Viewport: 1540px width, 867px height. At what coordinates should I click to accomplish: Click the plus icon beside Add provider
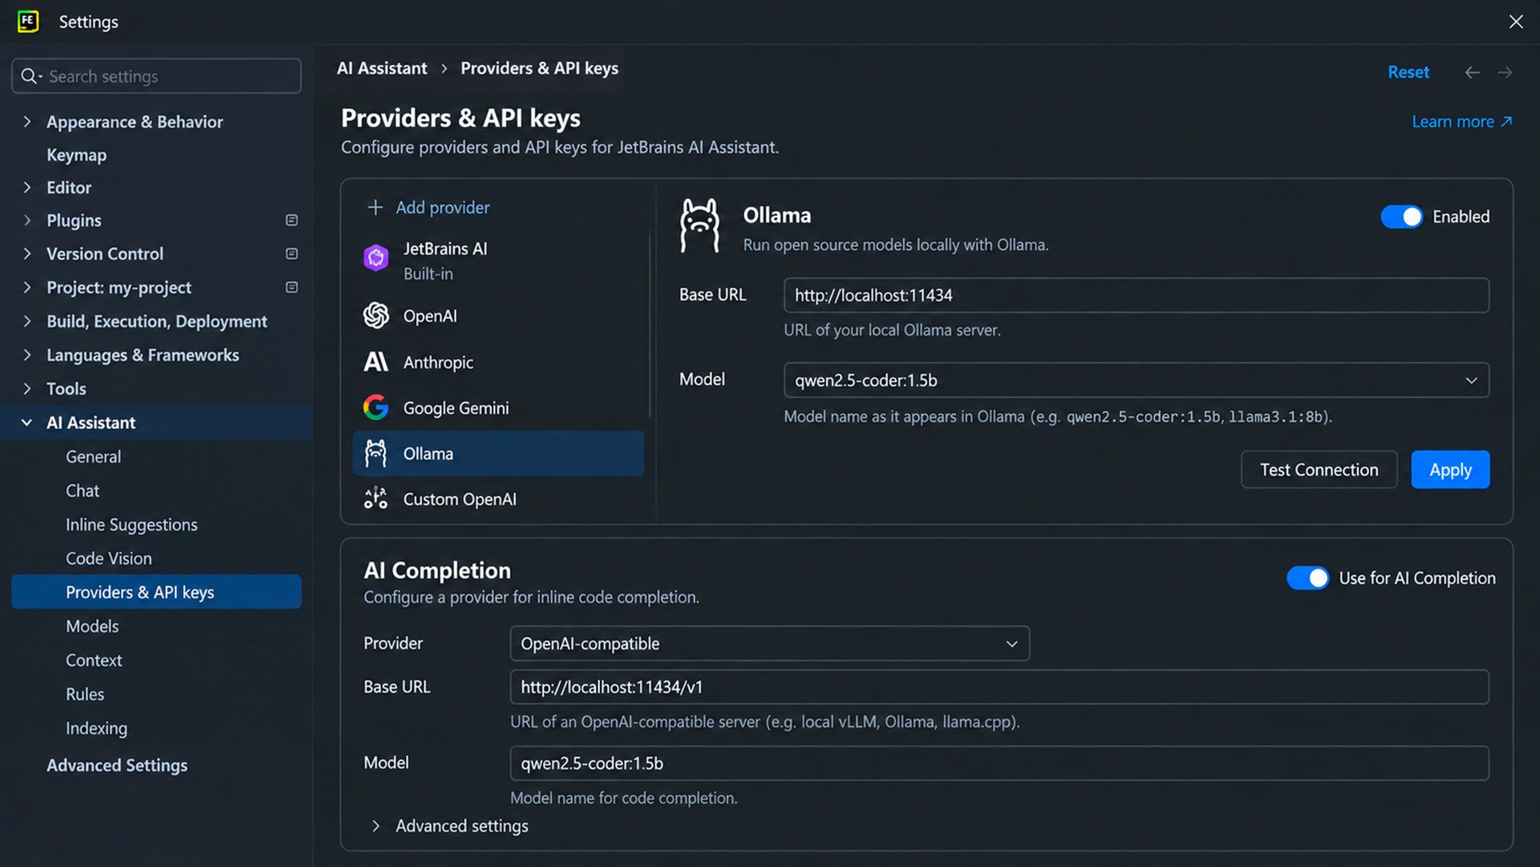click(375, 207)
